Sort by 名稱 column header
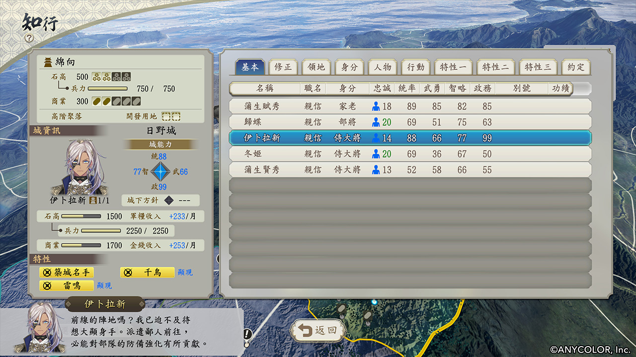Screen dimensions: 636x357 click(265, 88)
